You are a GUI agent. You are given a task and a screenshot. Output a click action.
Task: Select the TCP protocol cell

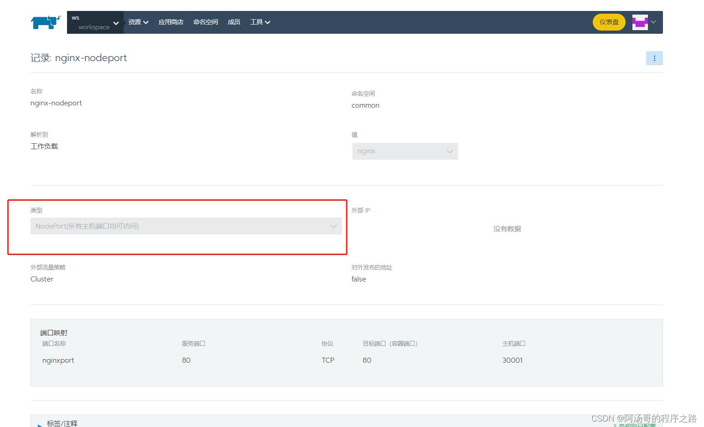coord(328,360)
